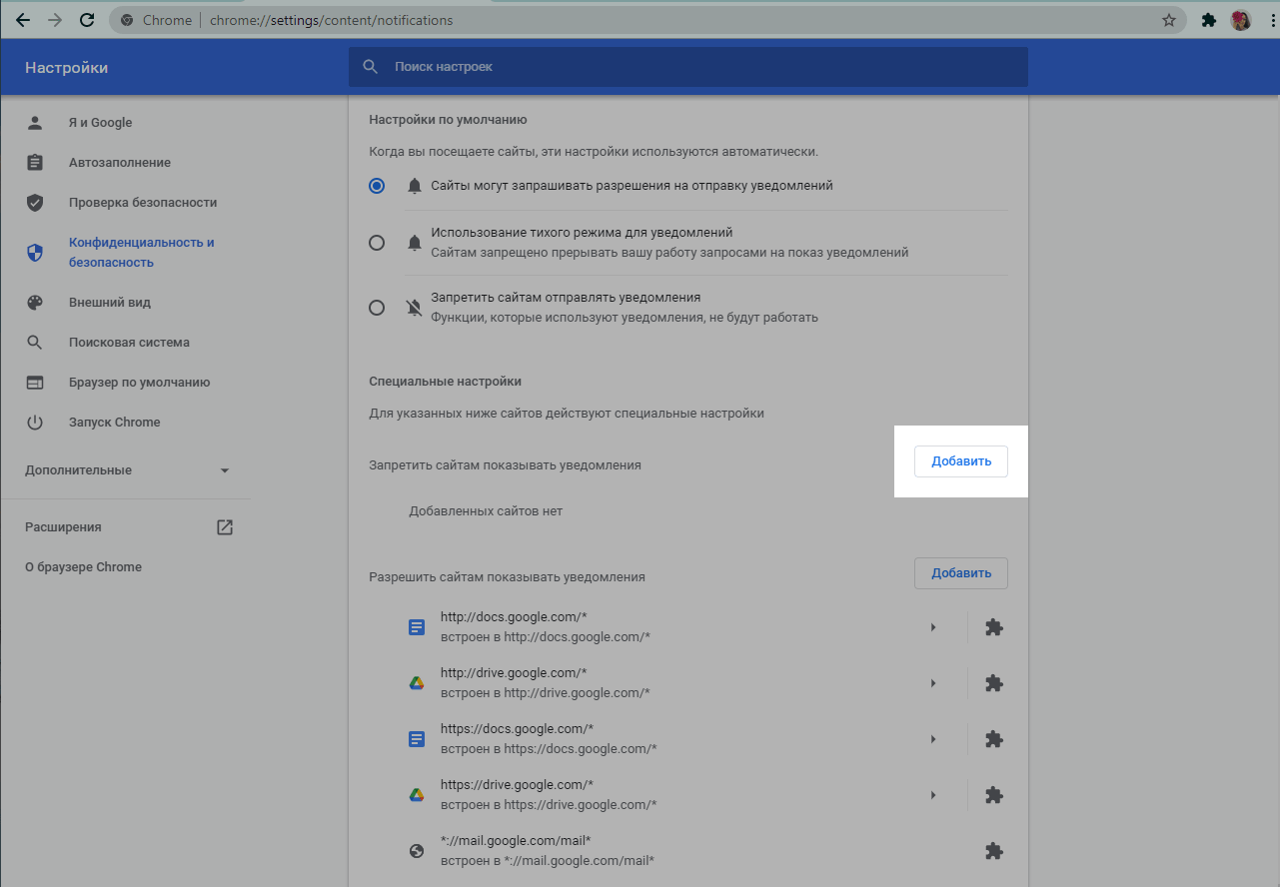Click the Docs favicon next to https://docs.google.com/*
Screen dimensions: 1280x887
tap(417, 739)
